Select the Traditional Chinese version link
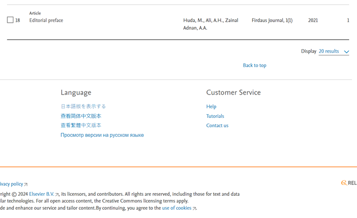 [81, 126]
